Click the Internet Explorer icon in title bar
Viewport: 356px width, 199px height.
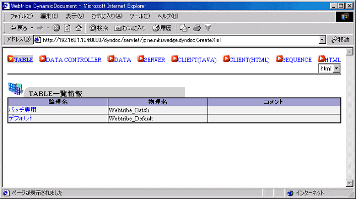pyautogui.click(x=6, y=6)
